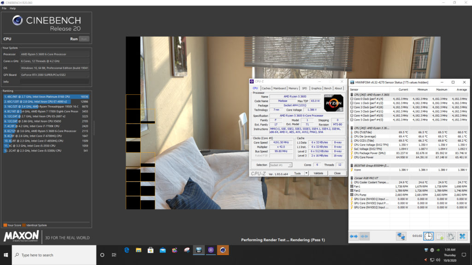Select the Intel Xeon Platinum 8168 ranking entry
The width and height of the screenshot is (472, 265).
tap(46, 97)
